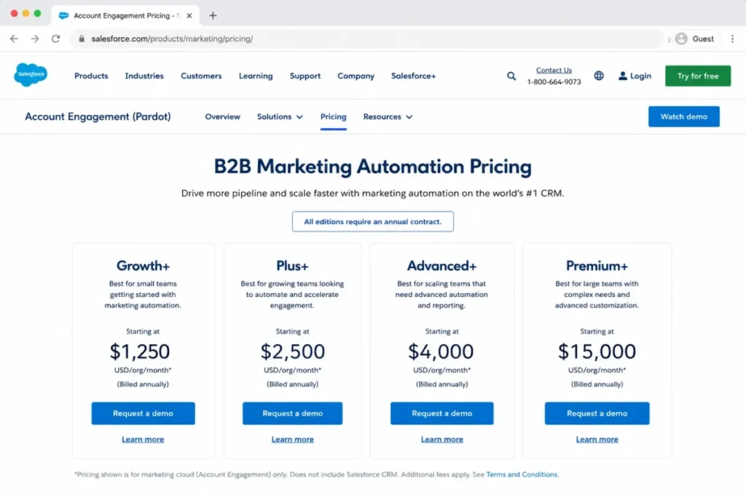Open the browser three-dot menu

[x=732, y=39]
